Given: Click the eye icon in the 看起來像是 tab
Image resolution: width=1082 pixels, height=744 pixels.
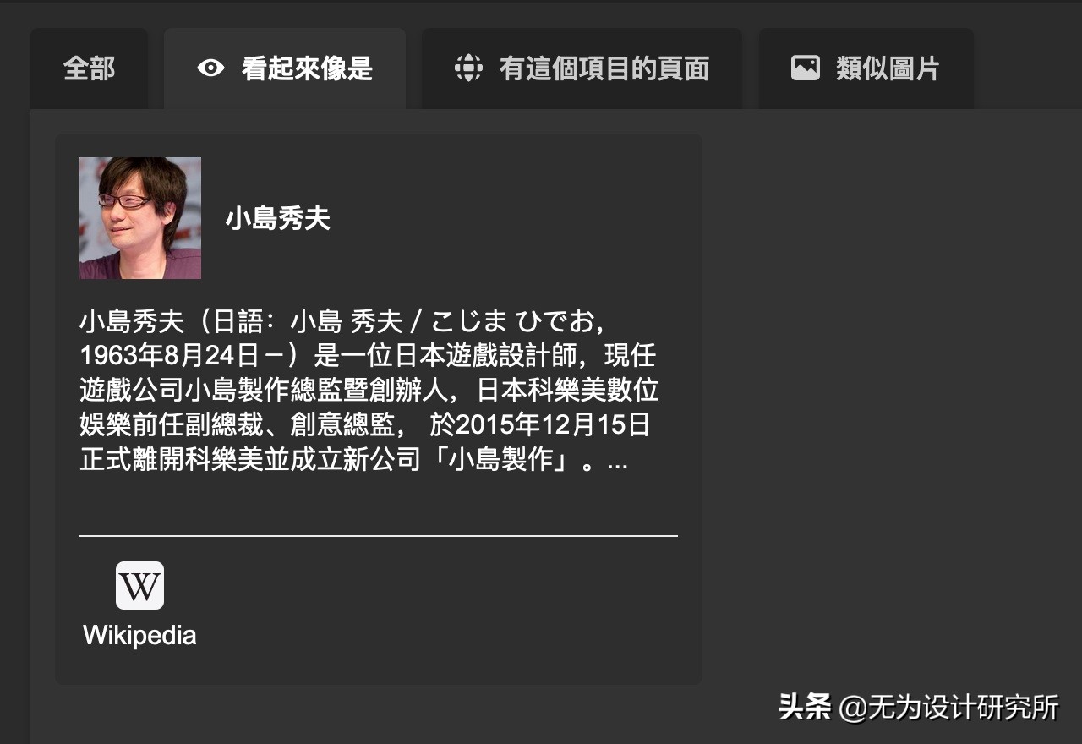Looking at the screenshot, I should pos(210,68).
